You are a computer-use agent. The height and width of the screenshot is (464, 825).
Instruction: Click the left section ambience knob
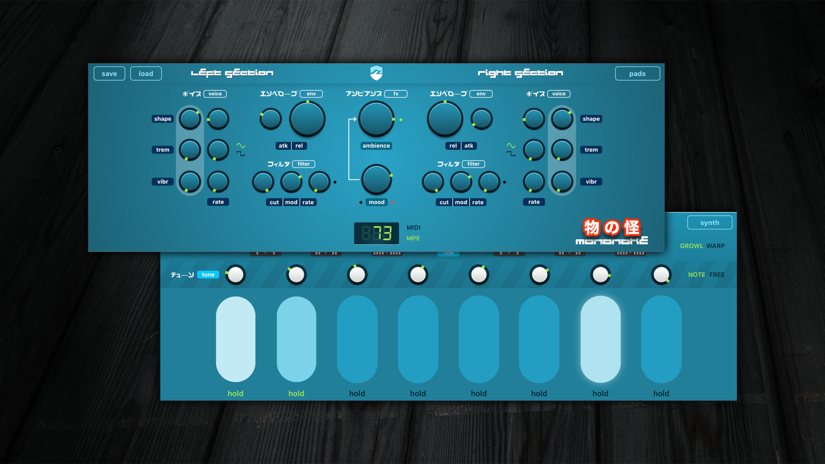click(x=376, y=119)
